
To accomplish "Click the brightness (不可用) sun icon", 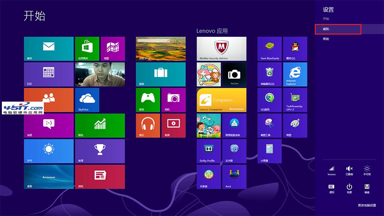I will [x=367, y=170].
